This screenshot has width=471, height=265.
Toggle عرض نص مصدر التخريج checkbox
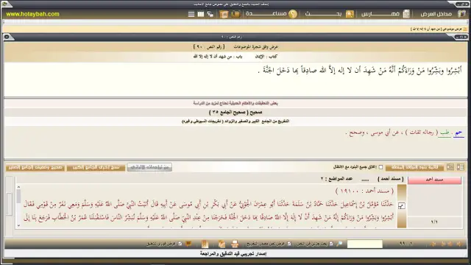click(x=289, y=244)
